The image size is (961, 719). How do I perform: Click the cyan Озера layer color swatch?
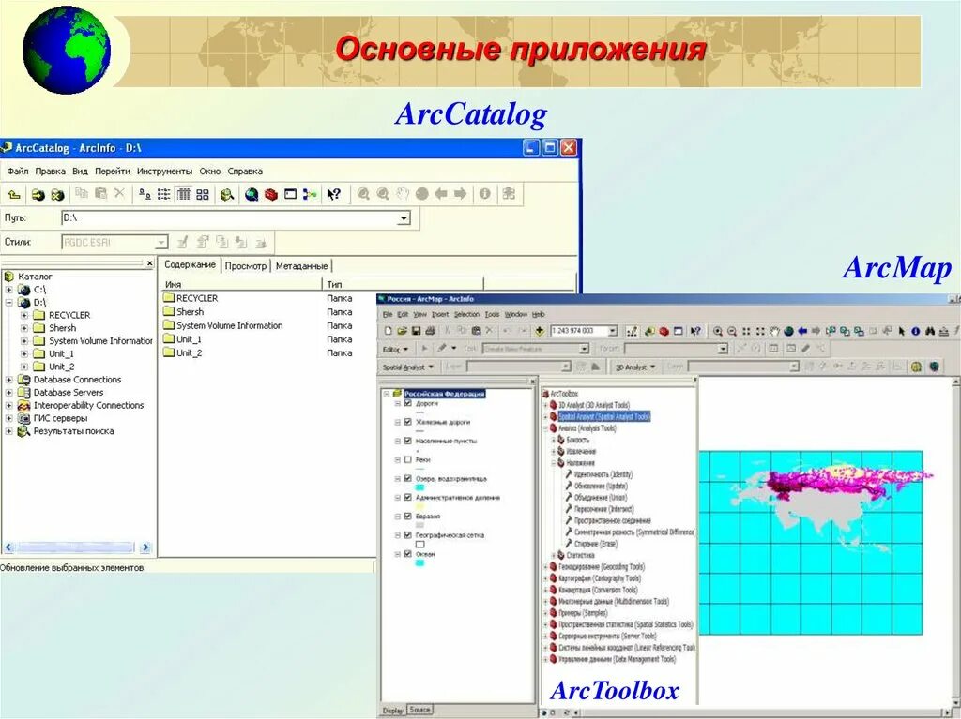pyautogui.click(x=419, y=487)
